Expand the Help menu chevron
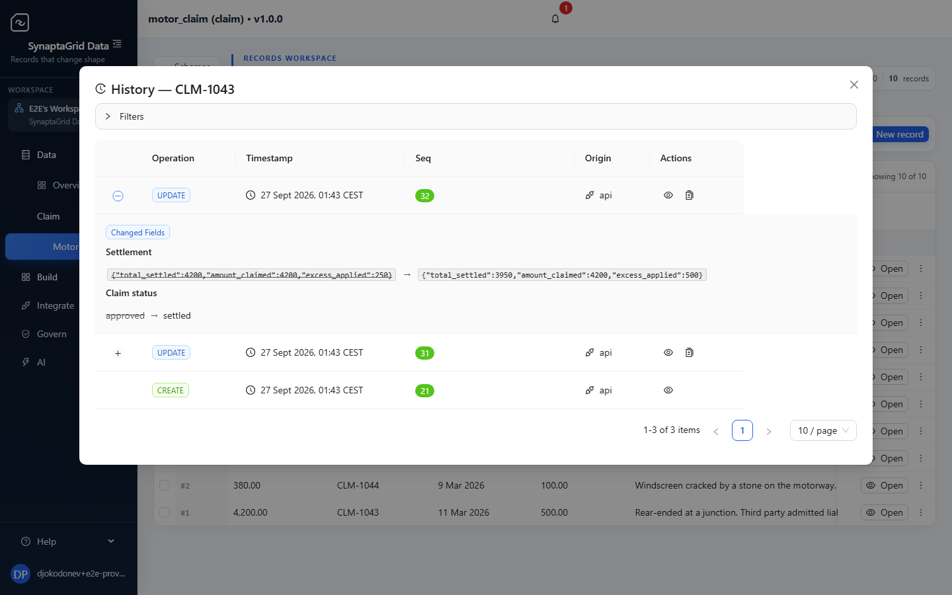952x595 pixels. [x=111, y=541]
